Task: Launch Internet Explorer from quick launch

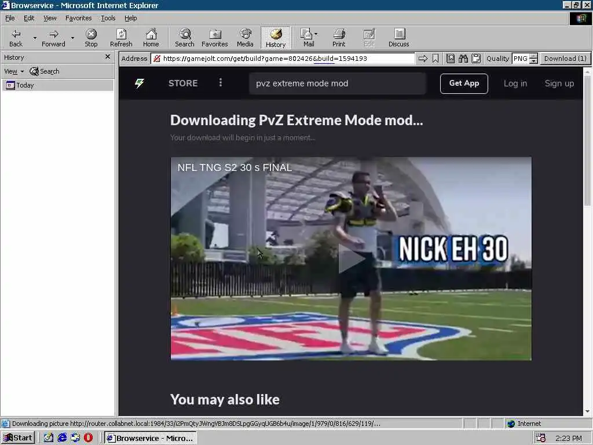Action: pos(62,438)
